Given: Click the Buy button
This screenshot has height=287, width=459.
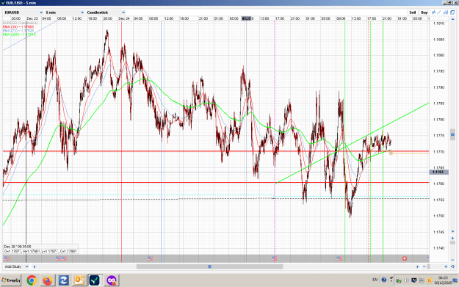Looking at the screenshot, I should pos(424,12).
